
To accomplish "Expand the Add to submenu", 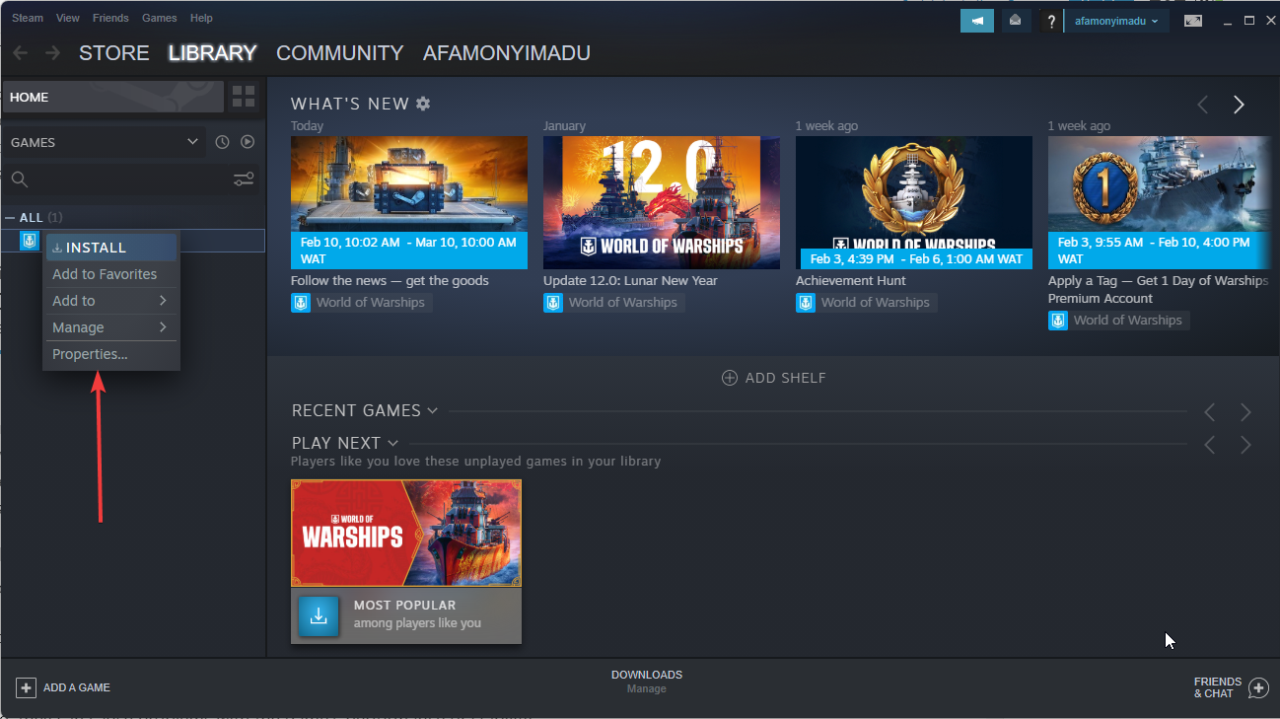I will tap(111, 301).
